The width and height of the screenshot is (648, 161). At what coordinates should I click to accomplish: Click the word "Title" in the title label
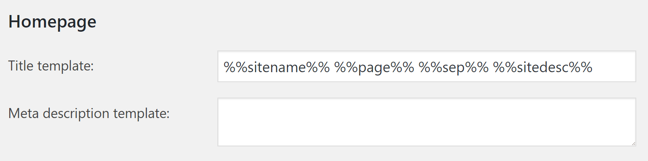coord(20,66)
